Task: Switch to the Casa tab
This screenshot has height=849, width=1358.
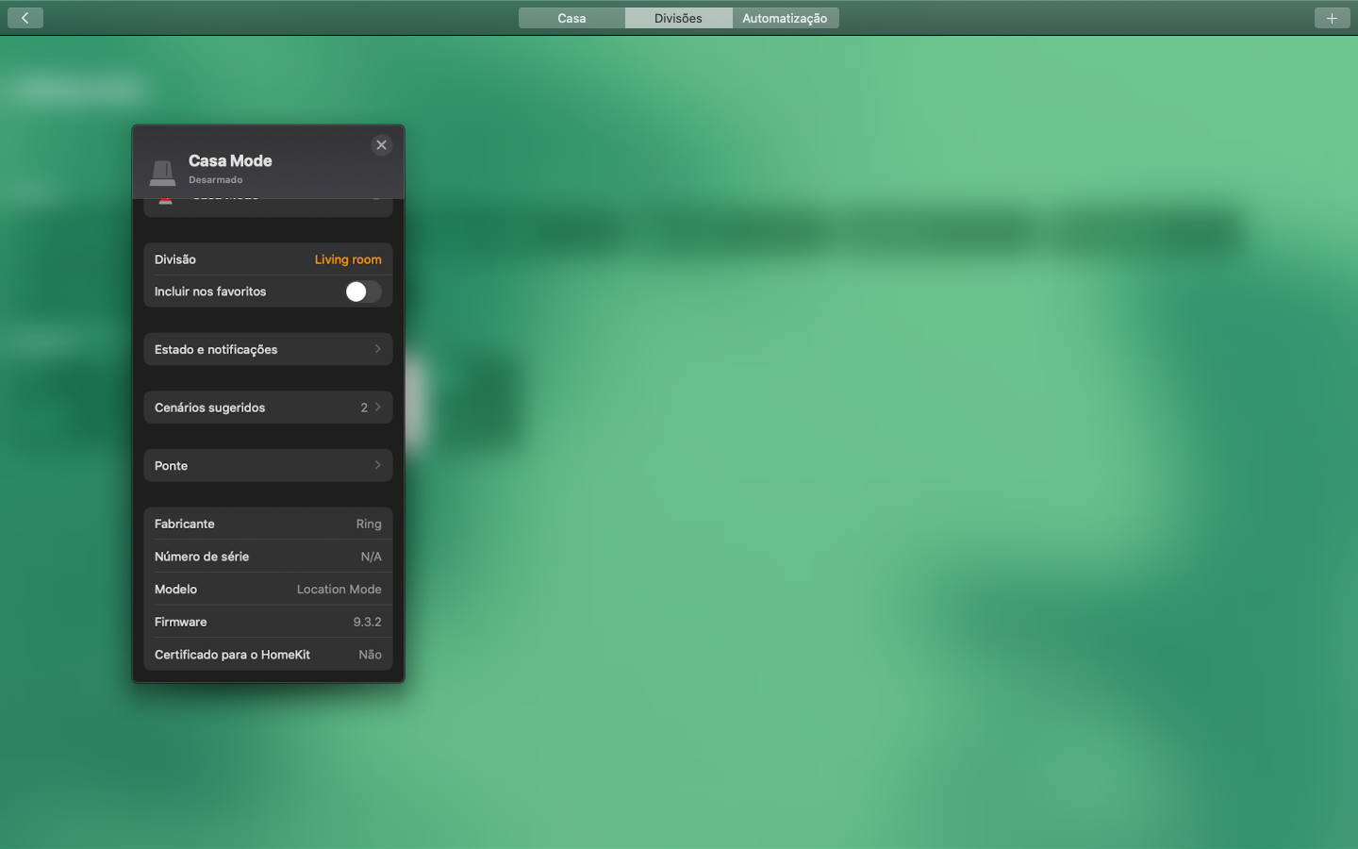Action: coord(571,18)
